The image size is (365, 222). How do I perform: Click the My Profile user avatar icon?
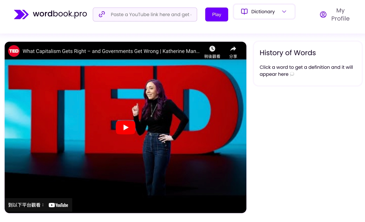point(323,15)
